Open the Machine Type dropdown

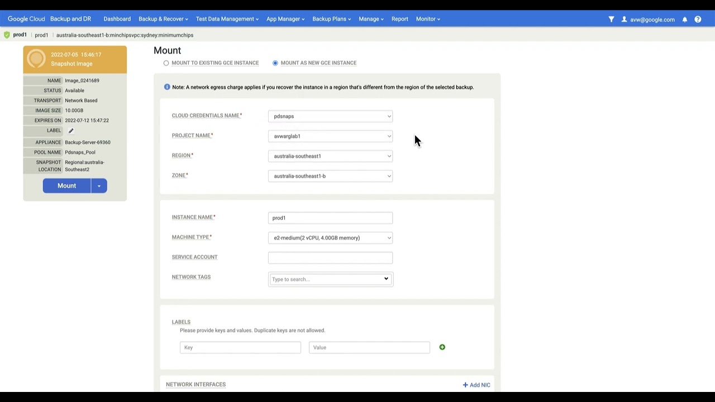pyautogui.click(x=330, y=238)
